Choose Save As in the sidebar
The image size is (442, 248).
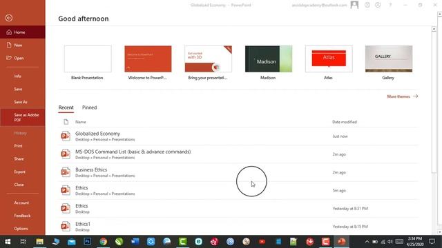point(23,102)
